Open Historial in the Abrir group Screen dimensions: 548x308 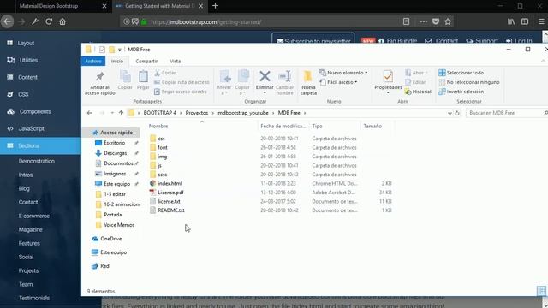pos(418,92)
